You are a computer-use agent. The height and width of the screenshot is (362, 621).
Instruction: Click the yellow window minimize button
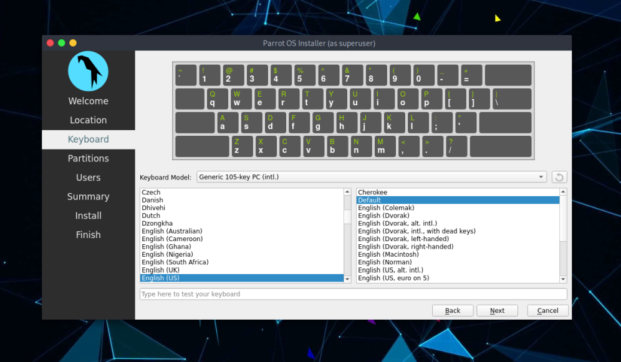[x=73, y=43]
